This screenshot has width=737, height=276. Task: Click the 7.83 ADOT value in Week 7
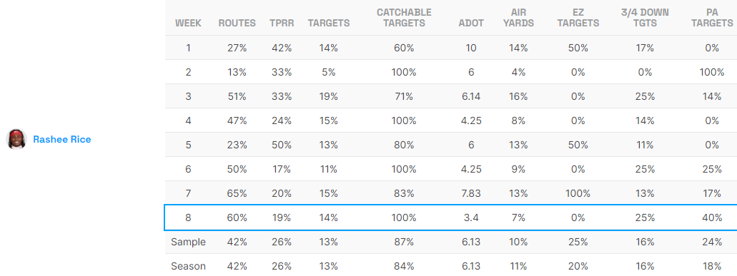(471, 193)
